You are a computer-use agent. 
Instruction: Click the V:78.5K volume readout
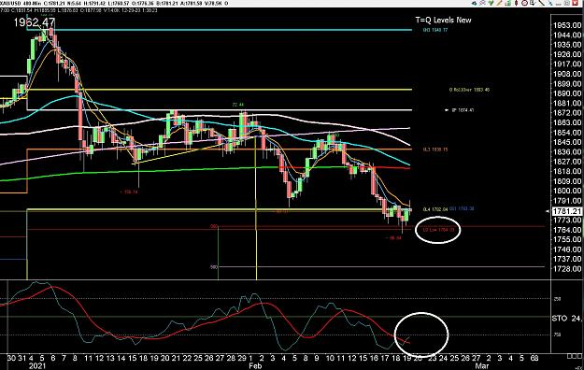click(x=214, y=4)
